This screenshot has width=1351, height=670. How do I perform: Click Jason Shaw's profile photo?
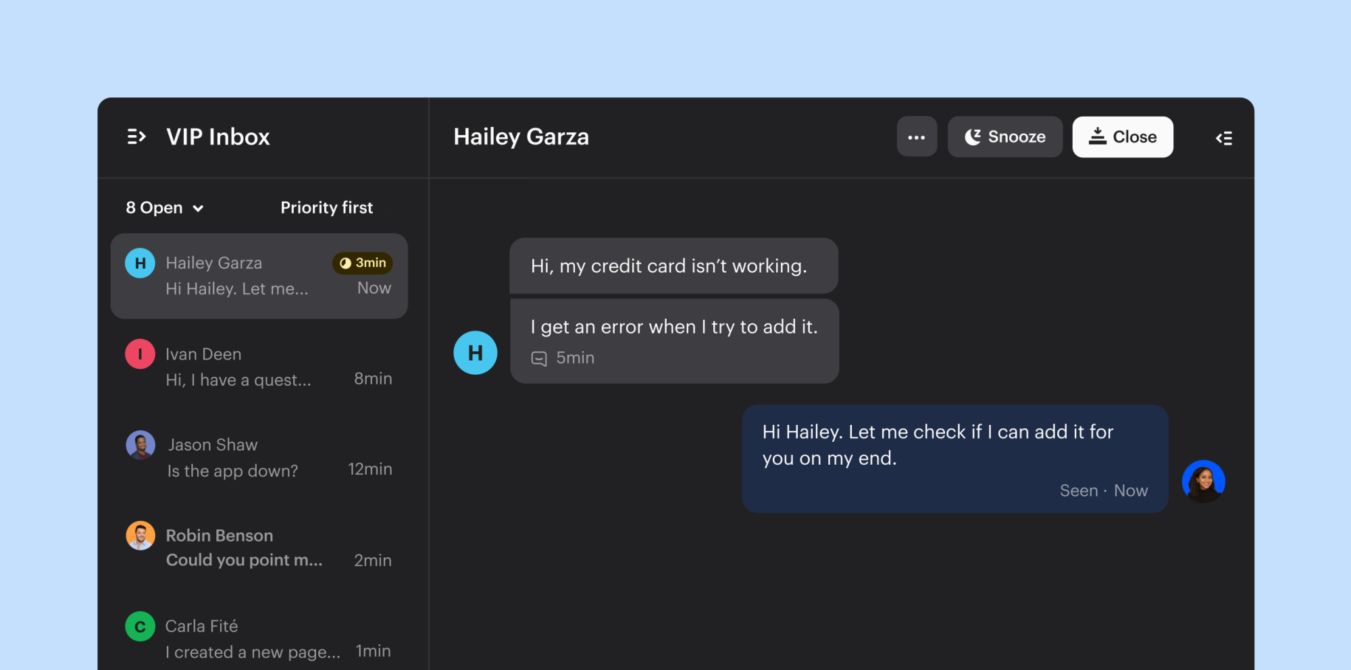point(141,445)
